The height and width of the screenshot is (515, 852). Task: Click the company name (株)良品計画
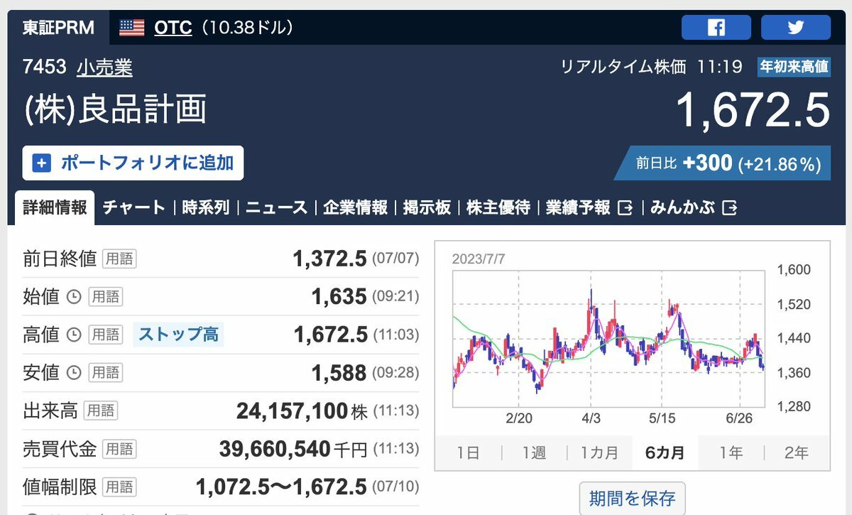coord(115,110)
